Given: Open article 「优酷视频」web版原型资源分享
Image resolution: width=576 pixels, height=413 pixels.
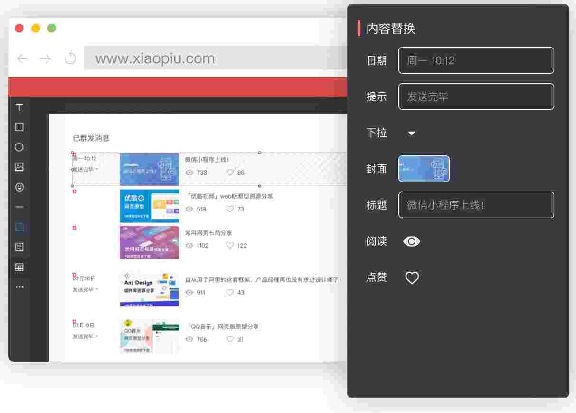Looking at the screenshot, I should (229, 196).
